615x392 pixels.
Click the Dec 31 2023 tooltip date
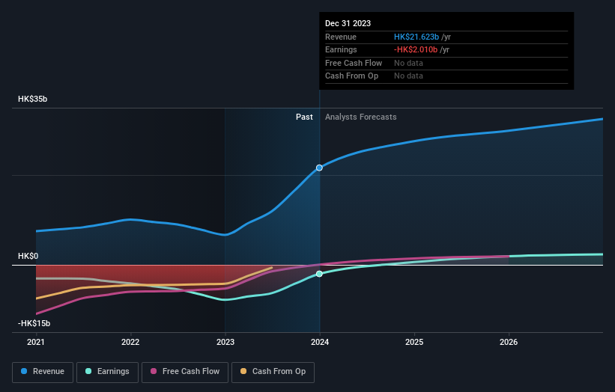(348, 23)
